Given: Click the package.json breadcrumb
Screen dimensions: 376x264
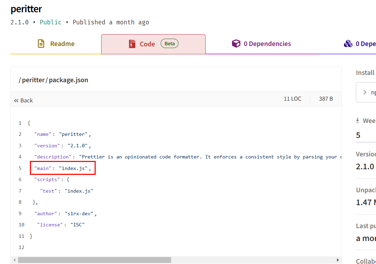Looking at the screenshot, I should click(x=68, y=80).
